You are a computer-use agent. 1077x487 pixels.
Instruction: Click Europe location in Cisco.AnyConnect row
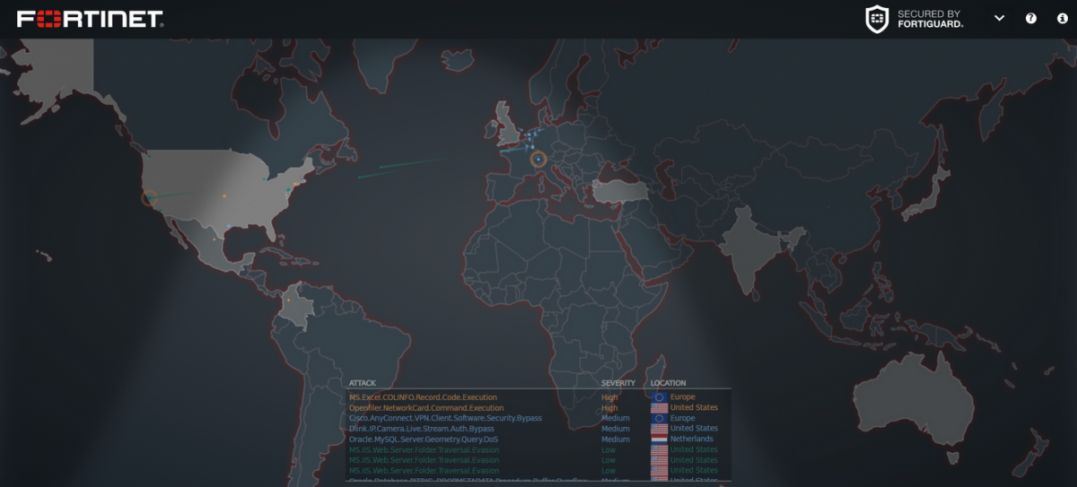(x=682, y=418)
